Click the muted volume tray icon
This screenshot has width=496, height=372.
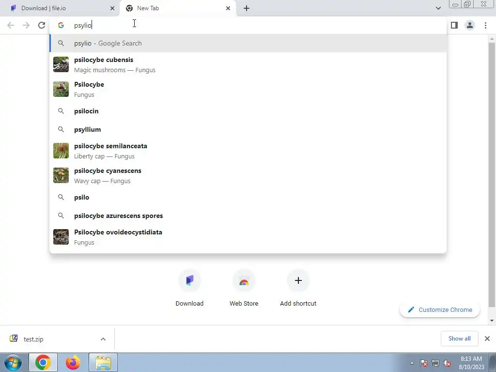(x=447, y=363)
